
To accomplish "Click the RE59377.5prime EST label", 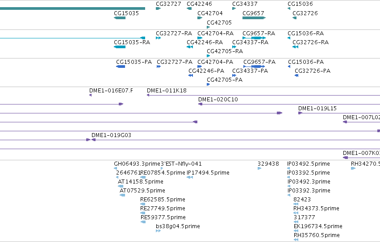I will pos(163,217).
